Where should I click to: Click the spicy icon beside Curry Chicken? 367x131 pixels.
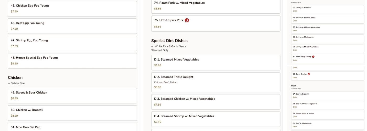click(x=309, y=74)
